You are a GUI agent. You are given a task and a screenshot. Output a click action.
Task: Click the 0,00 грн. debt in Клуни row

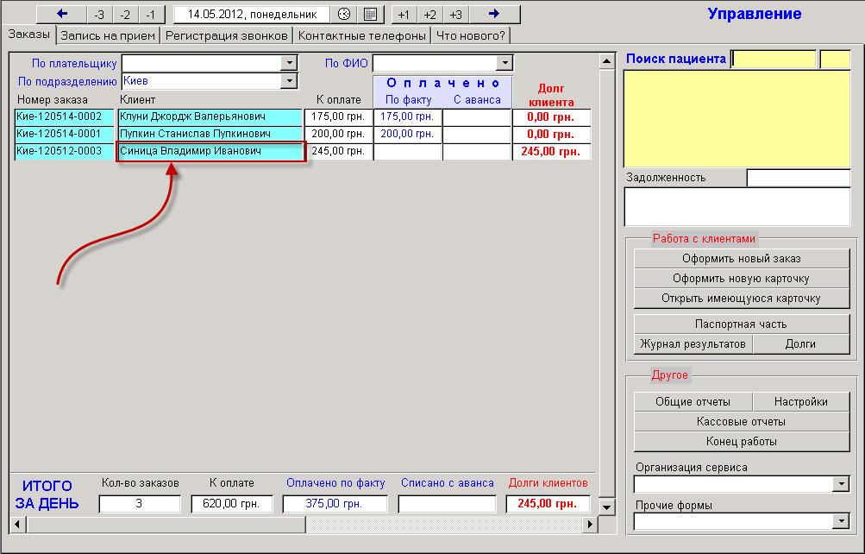(551, 117)
